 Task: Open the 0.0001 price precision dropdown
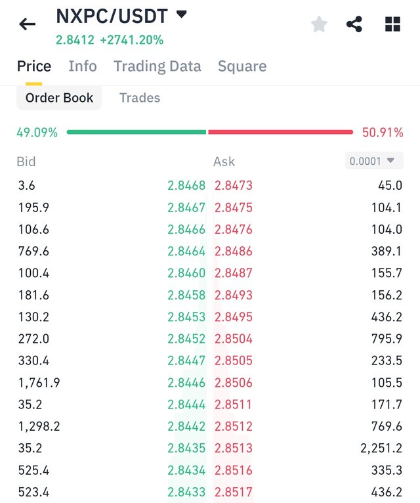coord(374,161)
